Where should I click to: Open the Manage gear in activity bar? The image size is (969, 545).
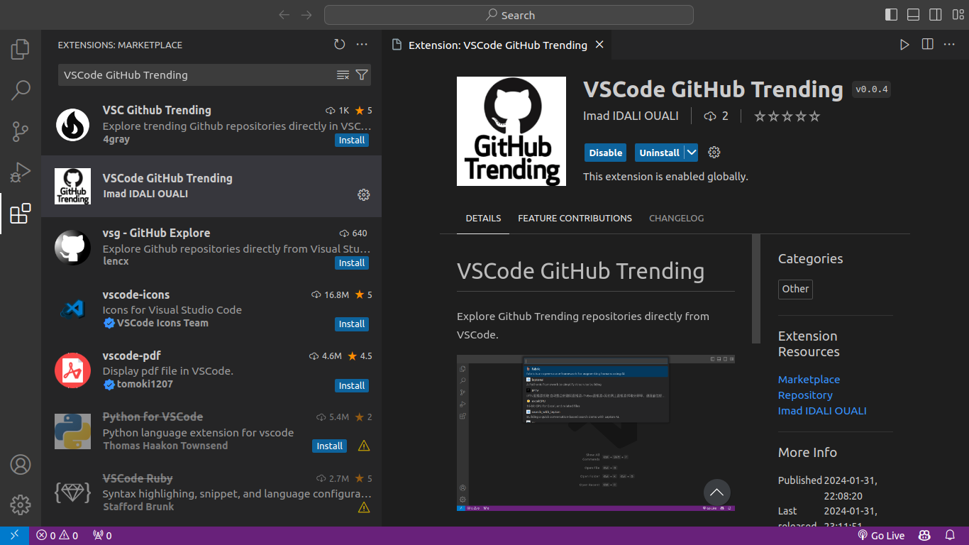coord(21,505)
